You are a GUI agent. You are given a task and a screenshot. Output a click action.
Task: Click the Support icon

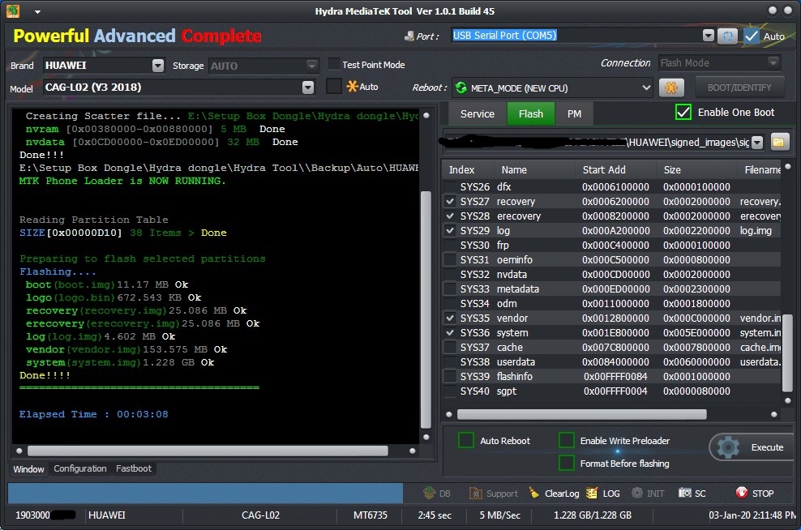tap(476, 493)
